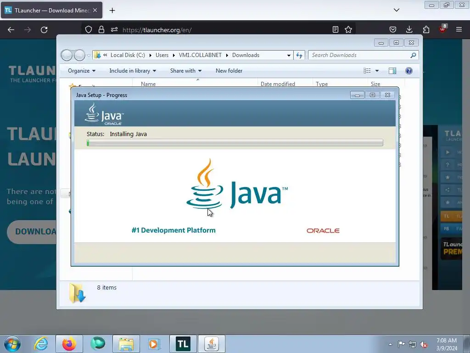Show hidden system tray icons
470x353 pixels.
click(x=390, y=344)
